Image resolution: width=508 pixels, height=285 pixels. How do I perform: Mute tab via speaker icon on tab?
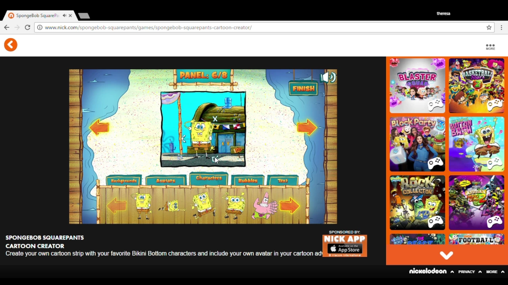coord(64,15)
